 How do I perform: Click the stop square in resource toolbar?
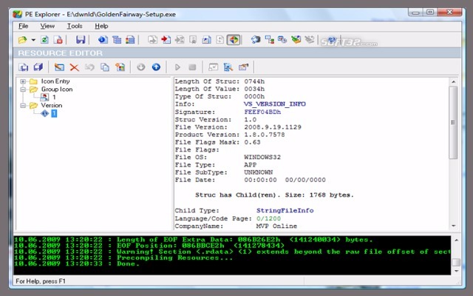point(192,67)
